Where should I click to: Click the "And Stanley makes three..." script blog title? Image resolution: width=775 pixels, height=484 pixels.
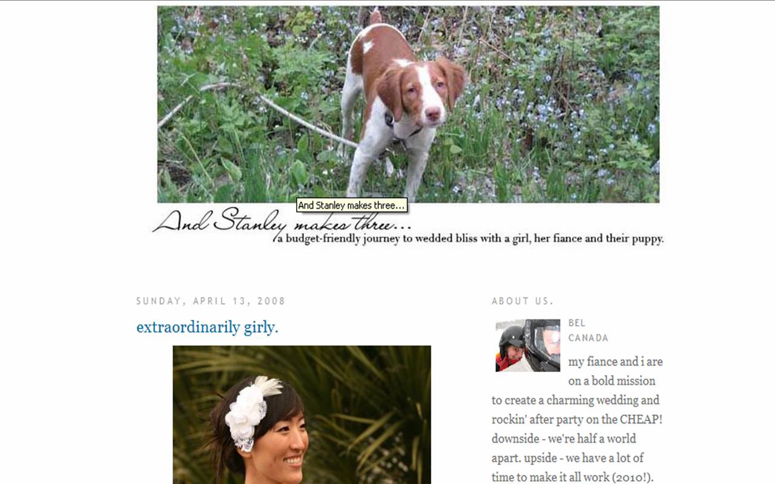282,223
